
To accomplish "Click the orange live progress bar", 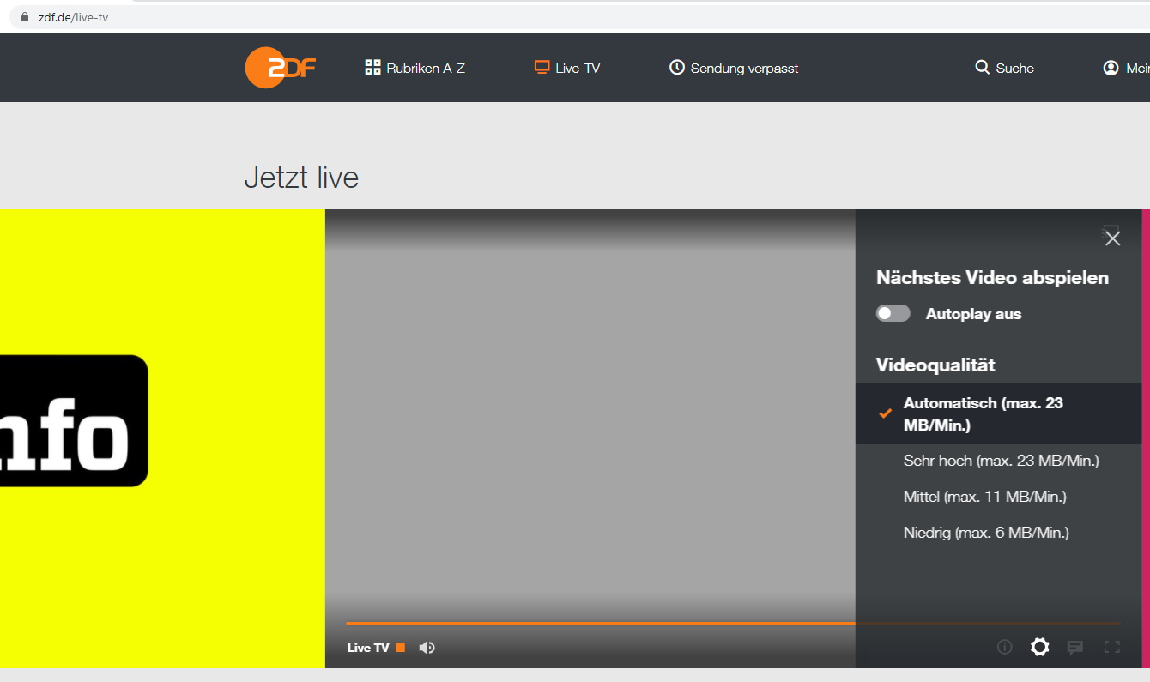I will (601, 624).
